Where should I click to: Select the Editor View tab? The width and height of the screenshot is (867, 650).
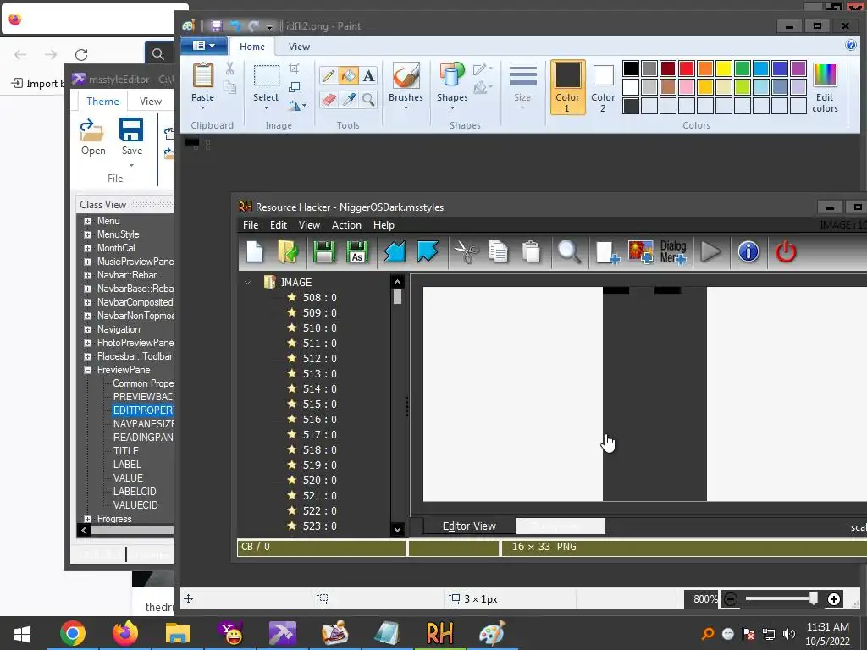[469, 526]
